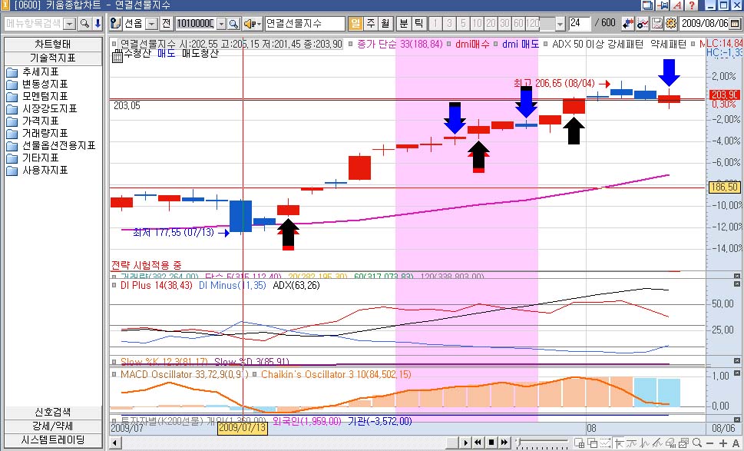Switch chart to 주 (weekly) period
This screenshot has height=451, width=744.
(371, 24)
